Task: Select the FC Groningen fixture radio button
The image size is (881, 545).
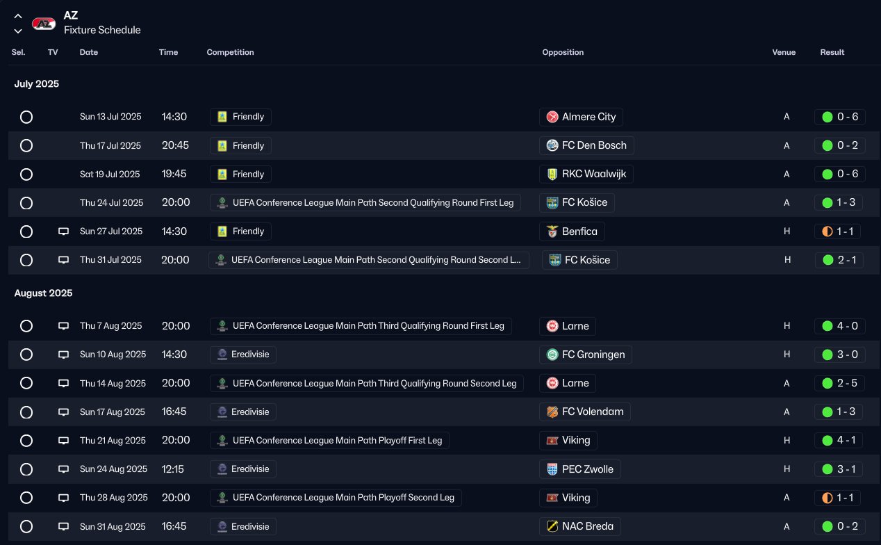Action: coord(26,355)
